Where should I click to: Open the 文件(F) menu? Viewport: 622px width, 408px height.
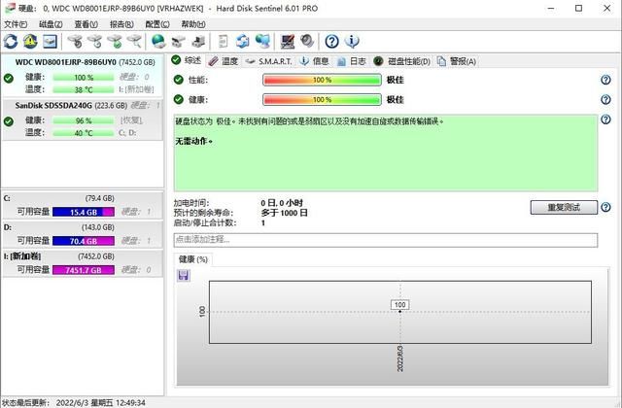coord(16,24)
